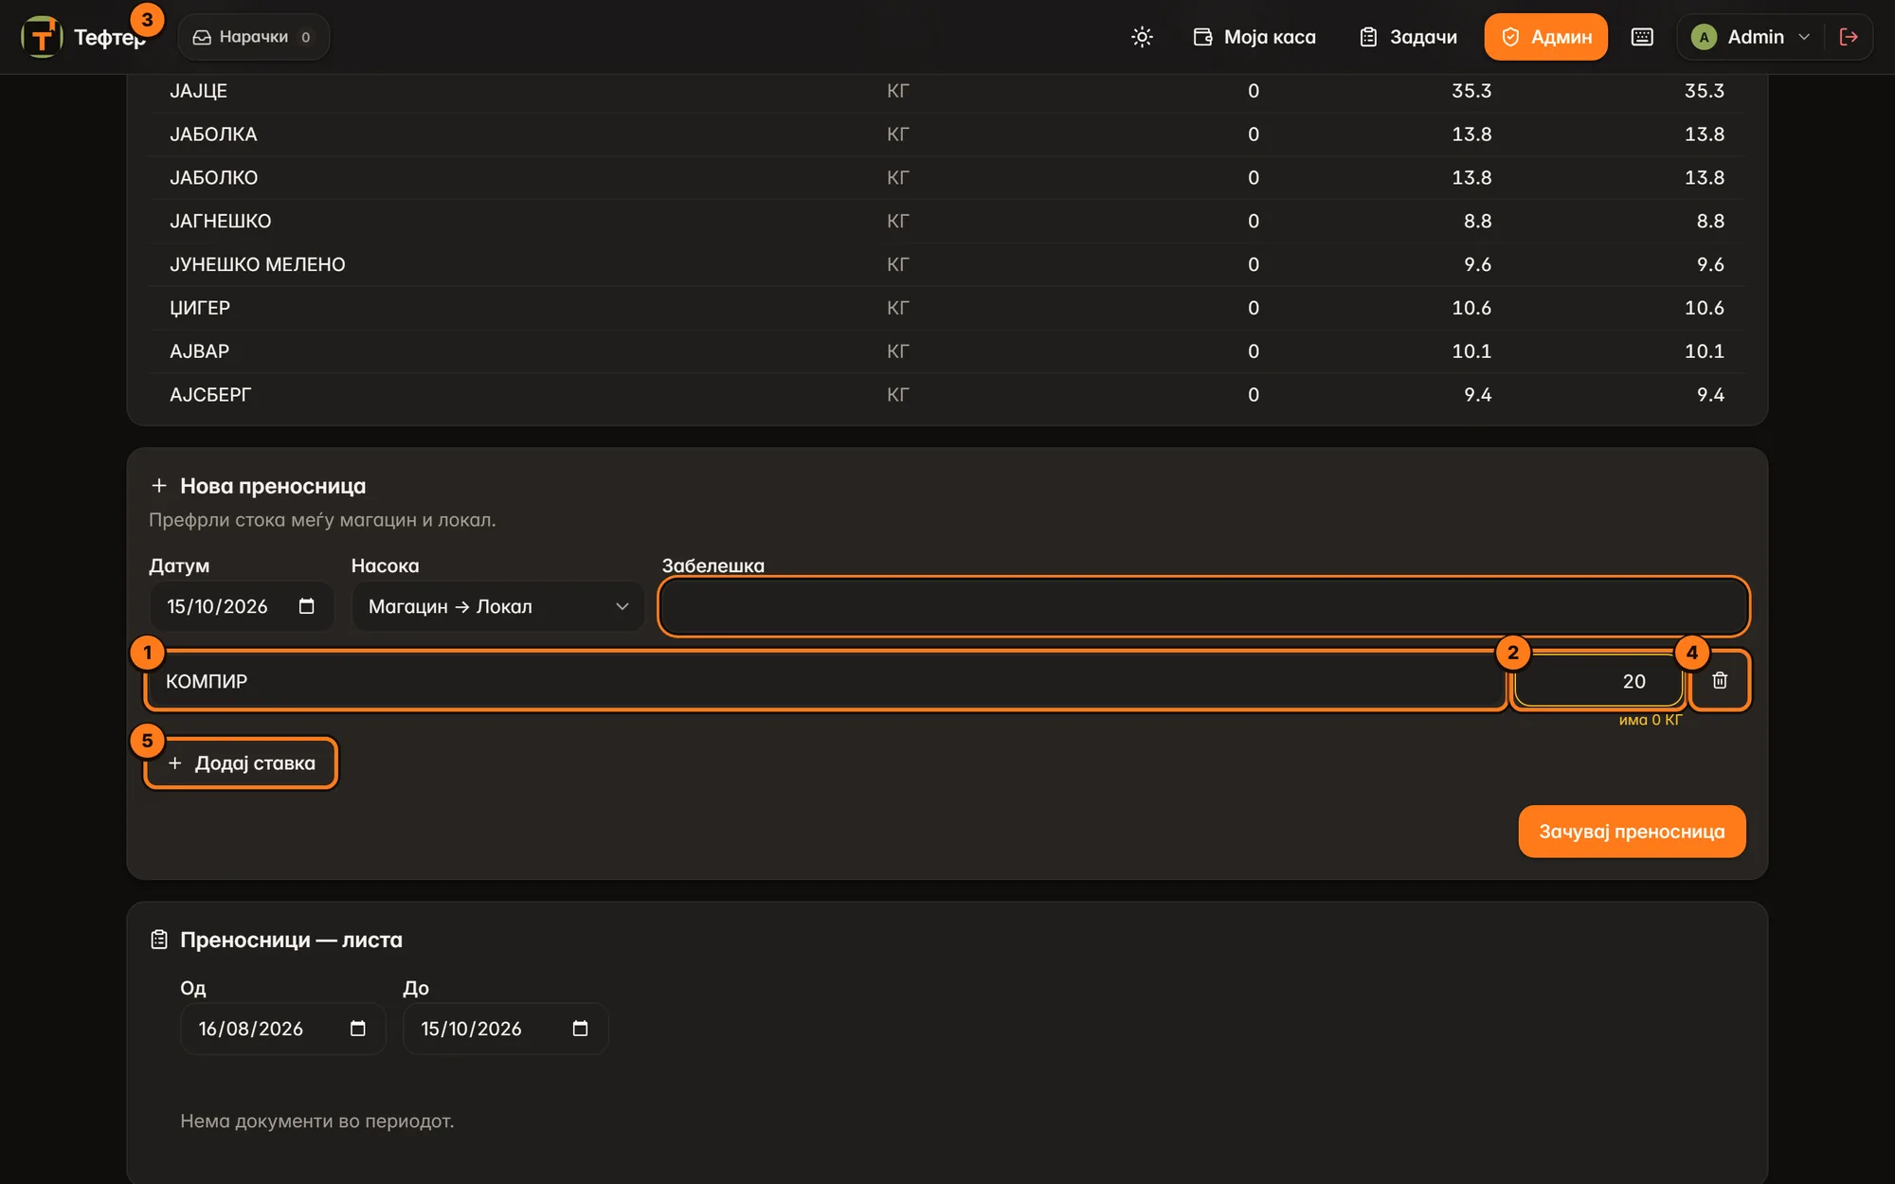This screenshot has width=1895, height=1184.
Task: Select the АЈВАР row name
Action: coord(199,351)
